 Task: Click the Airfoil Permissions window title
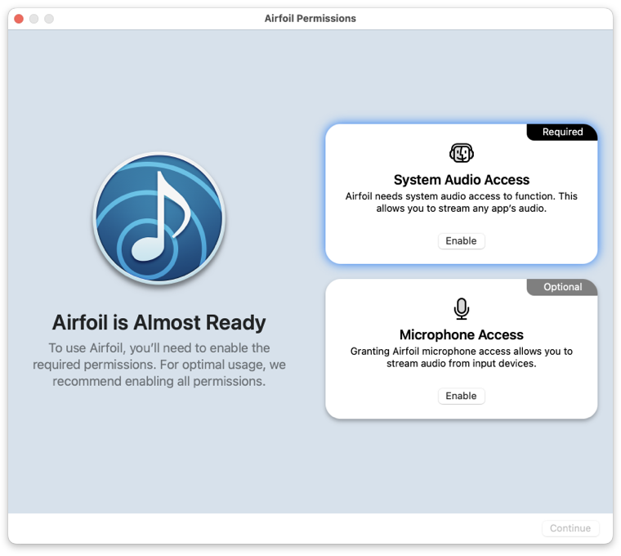310,19
